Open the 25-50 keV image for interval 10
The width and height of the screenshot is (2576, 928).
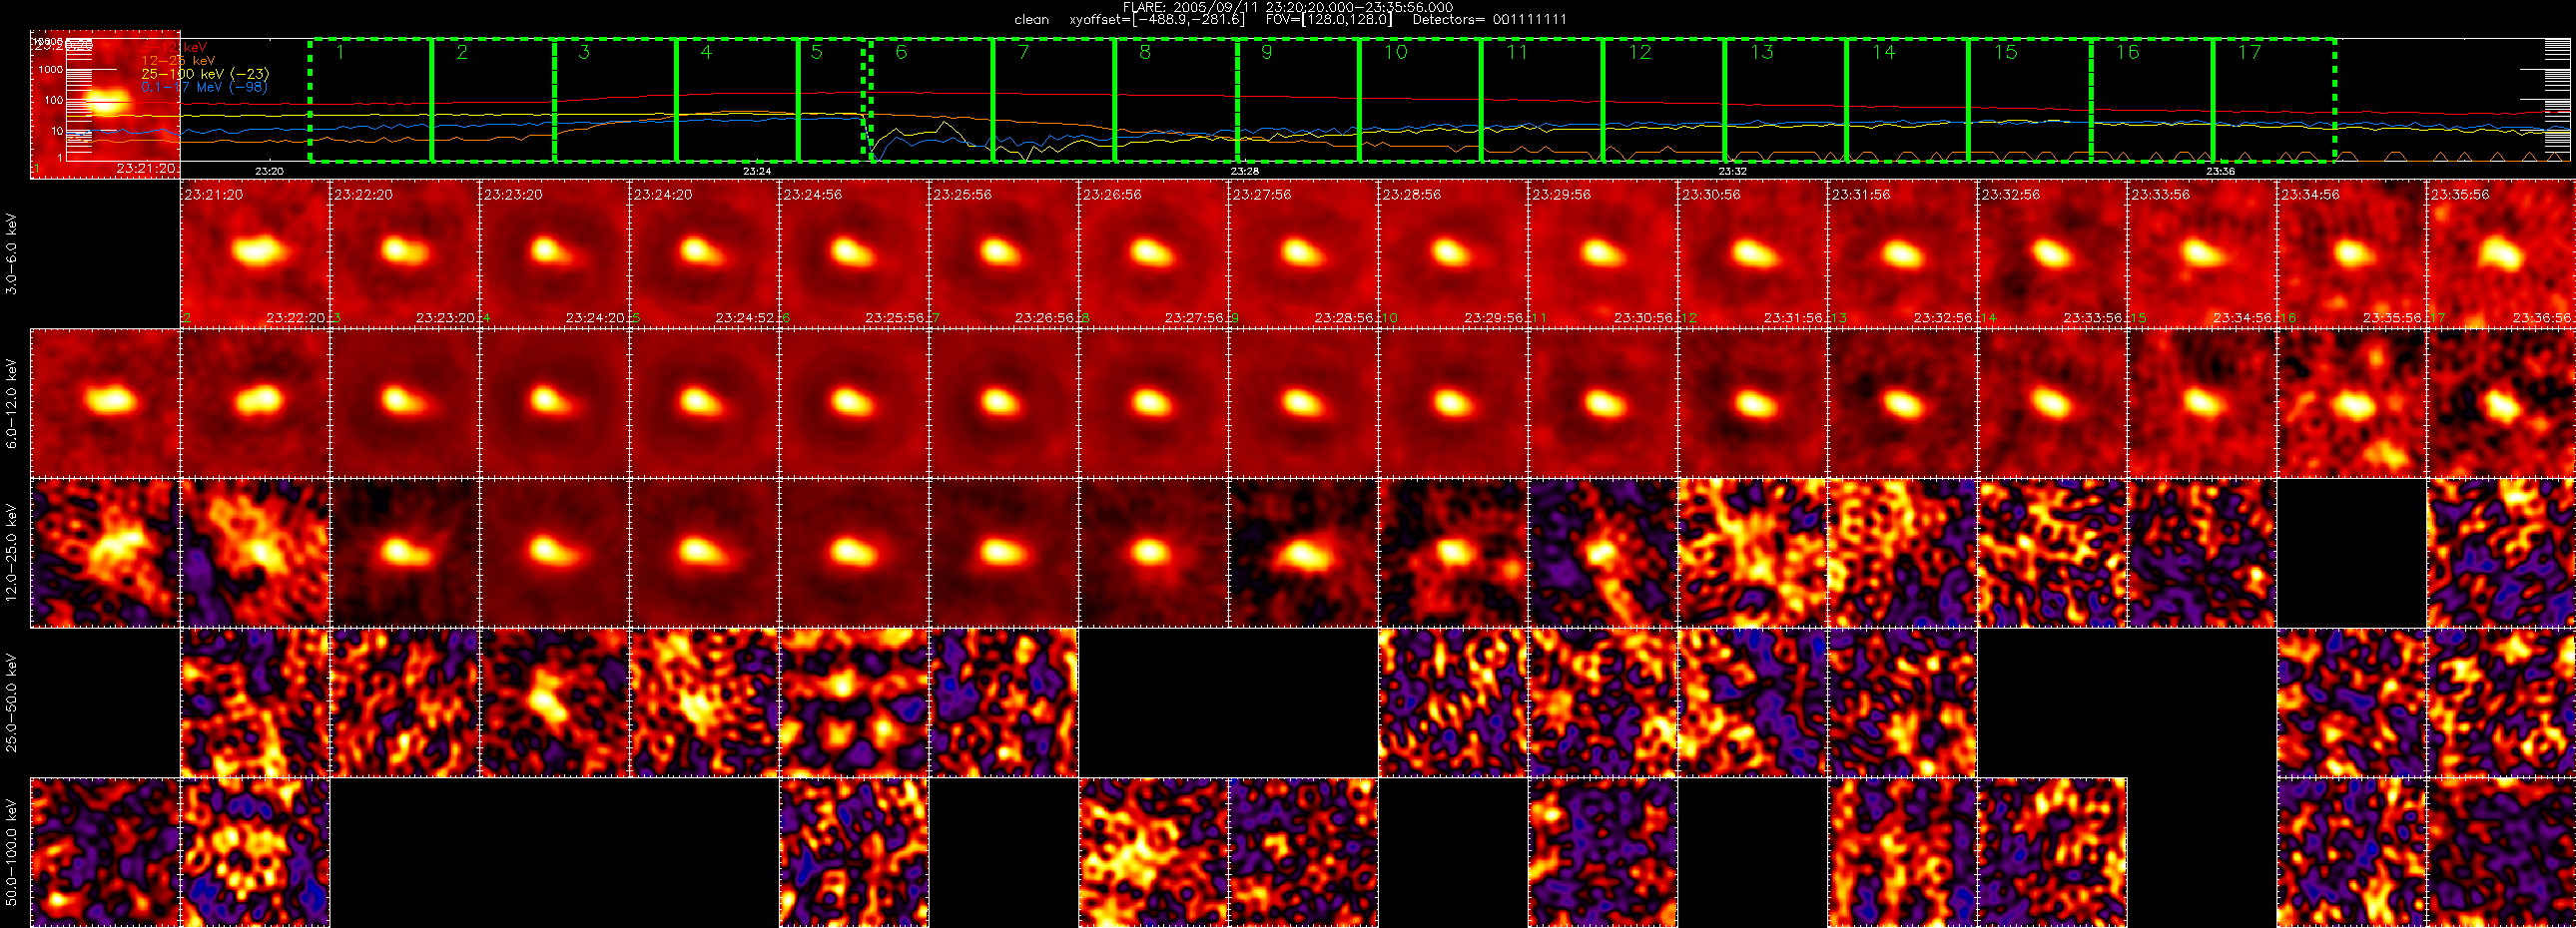1453,703
